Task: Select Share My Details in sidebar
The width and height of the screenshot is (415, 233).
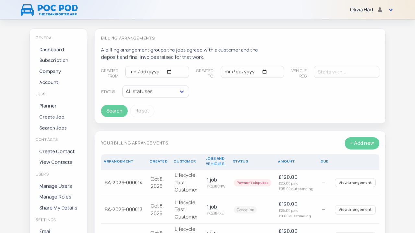Action: coord(58,208)
